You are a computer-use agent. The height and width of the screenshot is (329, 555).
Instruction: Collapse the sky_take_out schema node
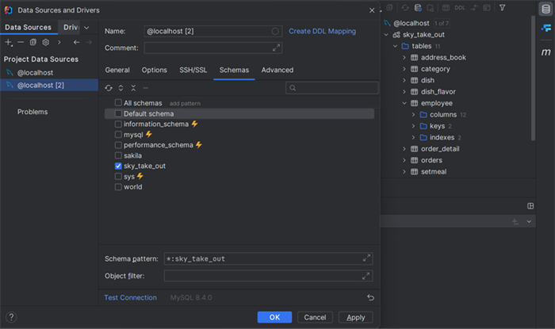[x=387, y=35]
